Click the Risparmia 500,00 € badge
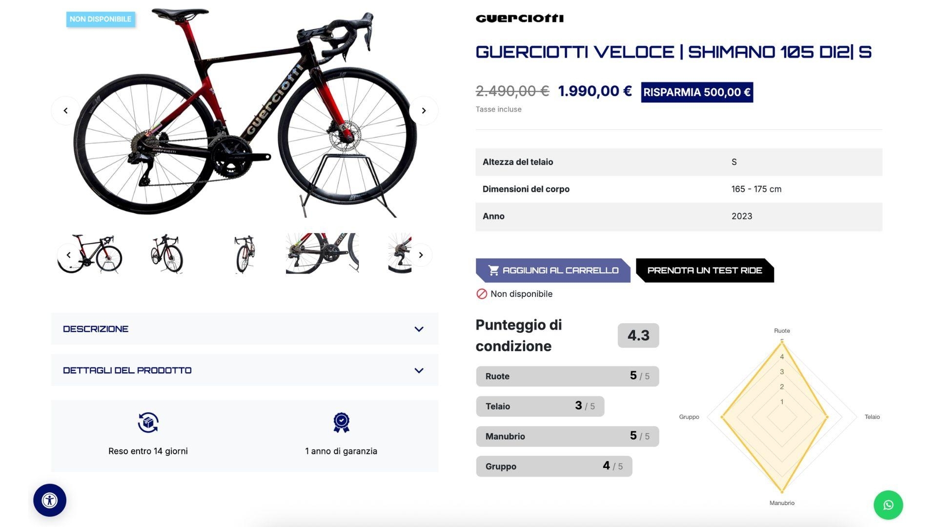The width and height of the screenshot is (937, 527). pos(696,92)
